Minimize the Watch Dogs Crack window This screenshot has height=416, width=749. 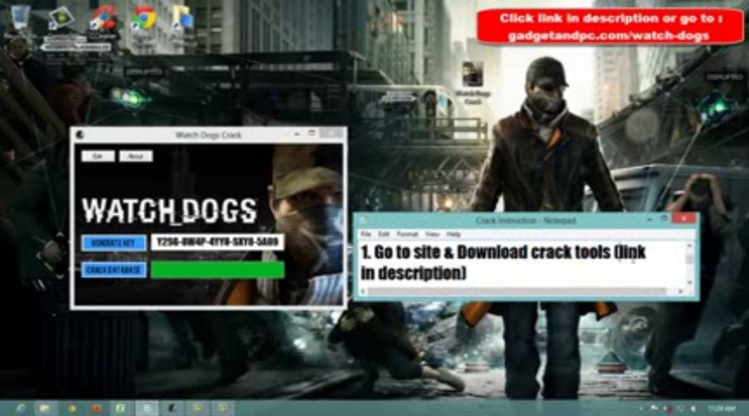coord(298,134)
